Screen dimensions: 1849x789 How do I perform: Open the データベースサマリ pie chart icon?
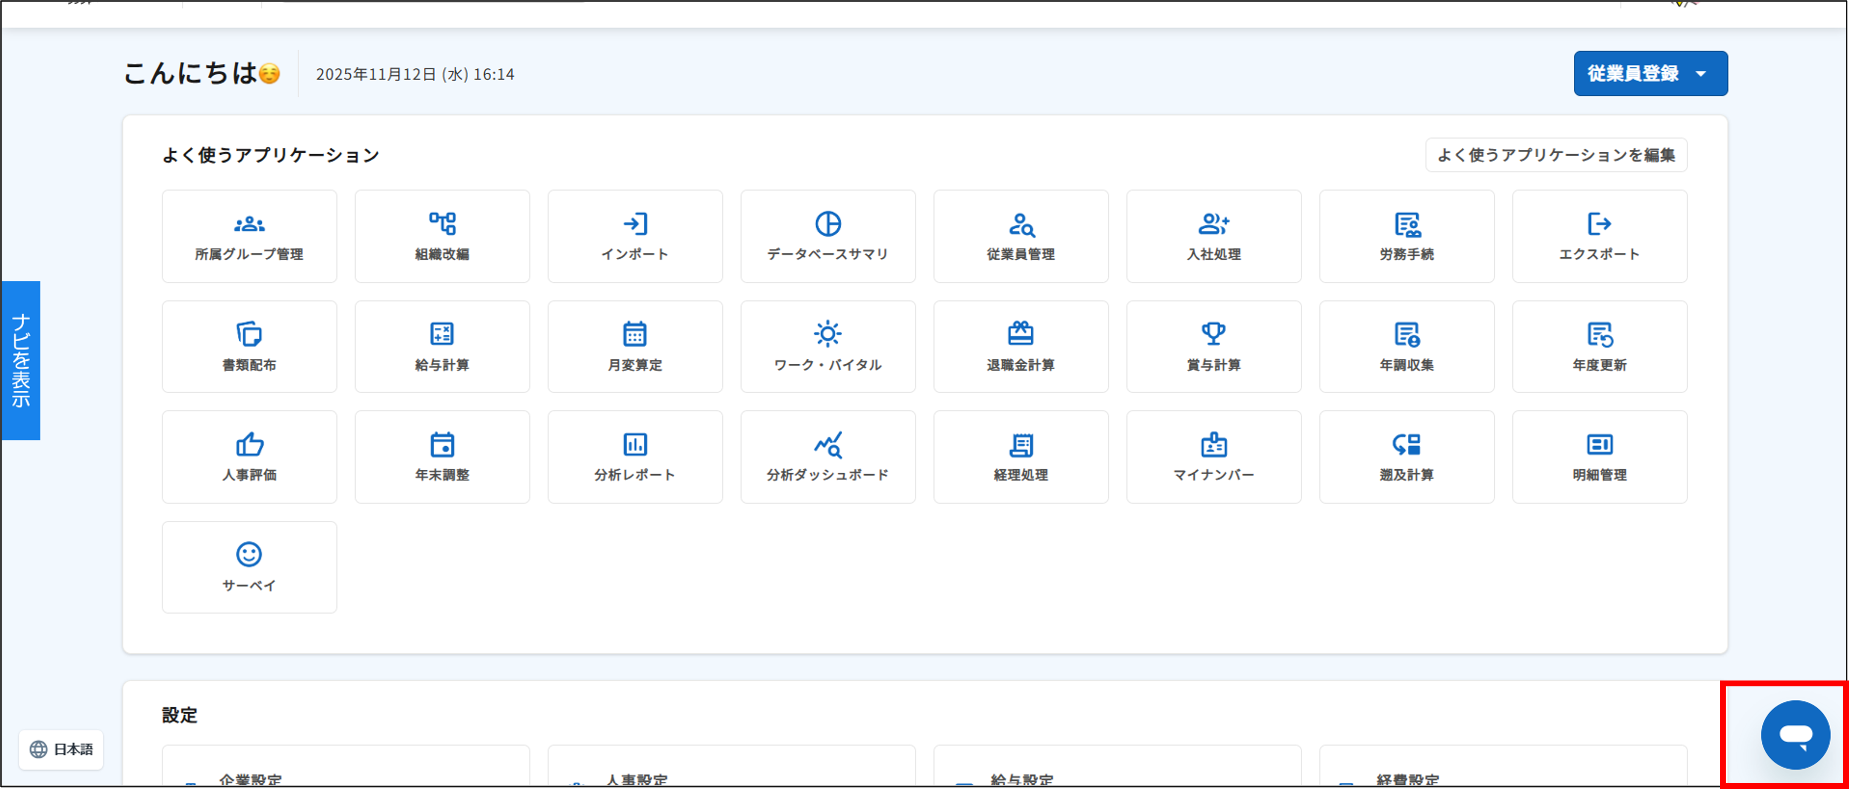point(827,236)
